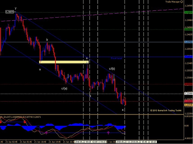193x144 pixels.
Task: Click the Trade Manager smiley face icon
Action: (x=182, y=2)
